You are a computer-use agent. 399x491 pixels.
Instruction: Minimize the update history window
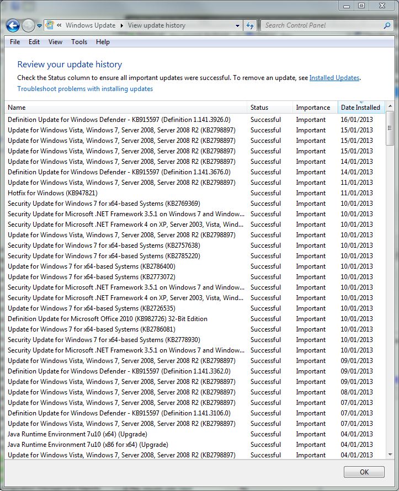(347, 6)
